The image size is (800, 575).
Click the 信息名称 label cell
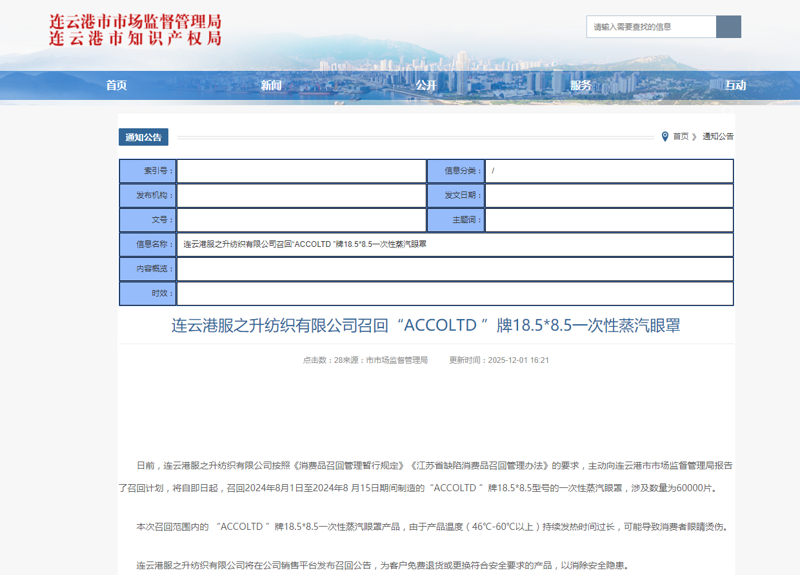pos(148,244)
